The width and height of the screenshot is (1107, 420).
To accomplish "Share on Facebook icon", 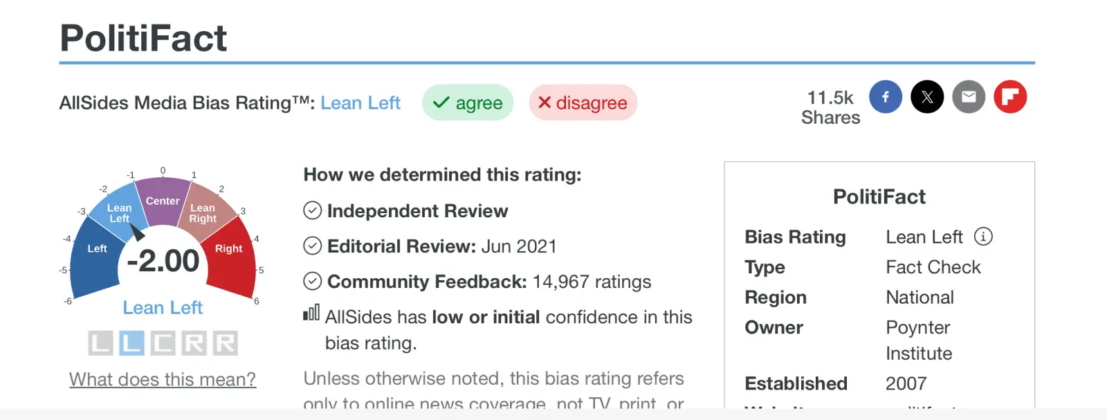I will coord(886,97).
